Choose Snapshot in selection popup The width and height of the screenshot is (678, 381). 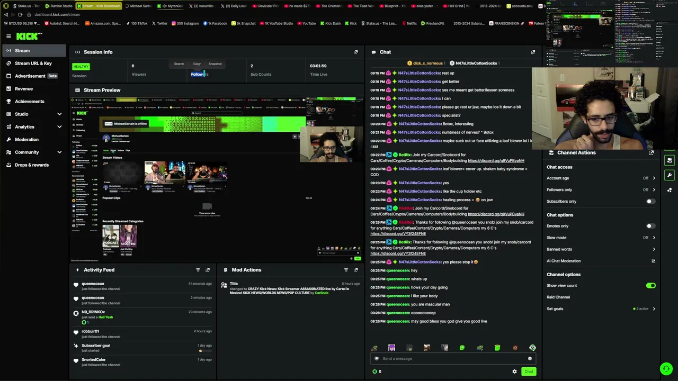pyautogui.click(x=215, y=64)
